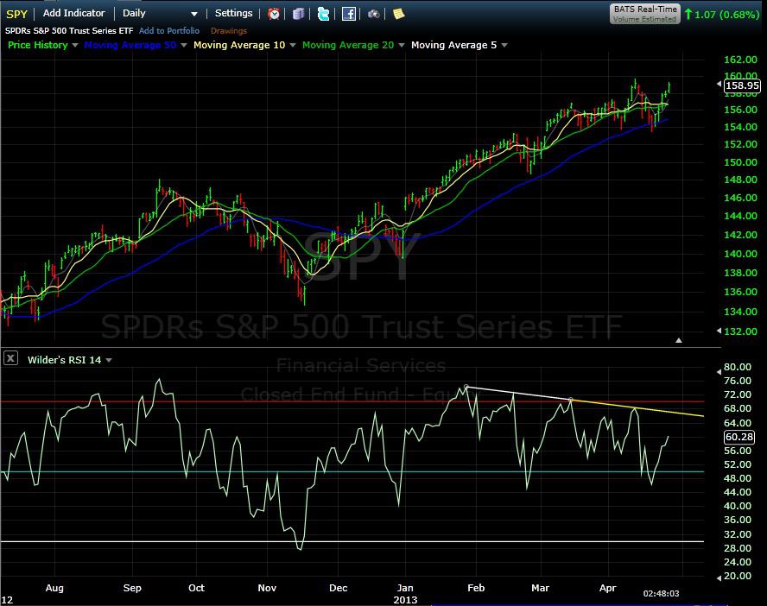
Task: Click the small up-triangle above the RSI panel
Action: click(x=678, y=340)
